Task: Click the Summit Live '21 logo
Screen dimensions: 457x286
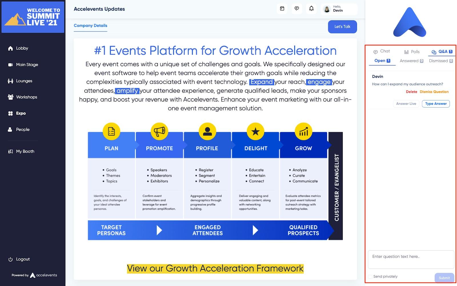Action: (x=33, y=17)
